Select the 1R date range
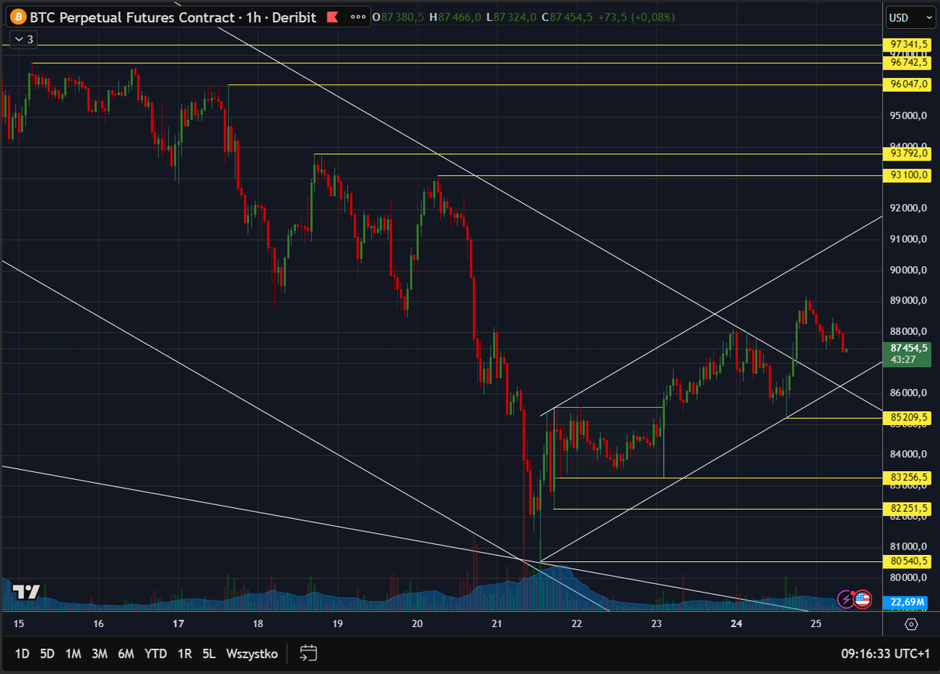The width and height of the screenshot is (940, 674). pos(185,653)
